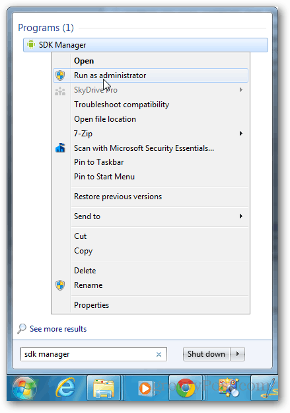Click the Microsoft Security Essentials scan icon
290x413 pixels.
[60, 148]
